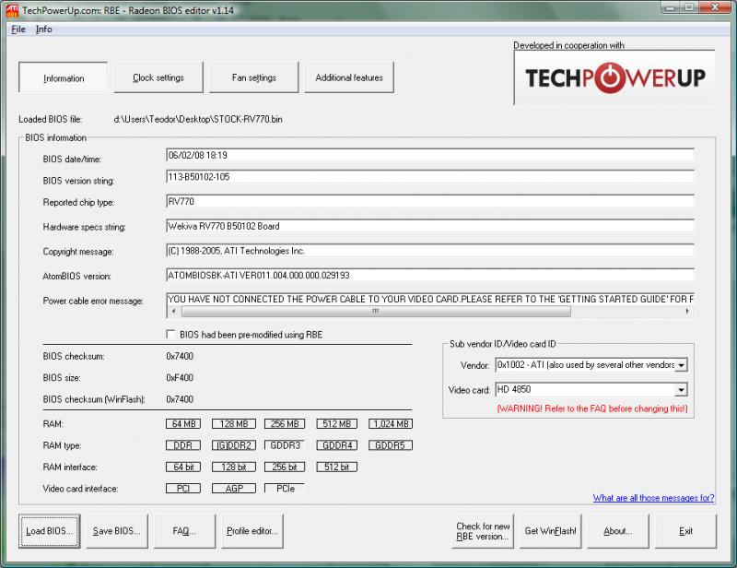737x568 pixels.
Task: Click the red WARNING FAQ notice text
Action: [592, 408]
